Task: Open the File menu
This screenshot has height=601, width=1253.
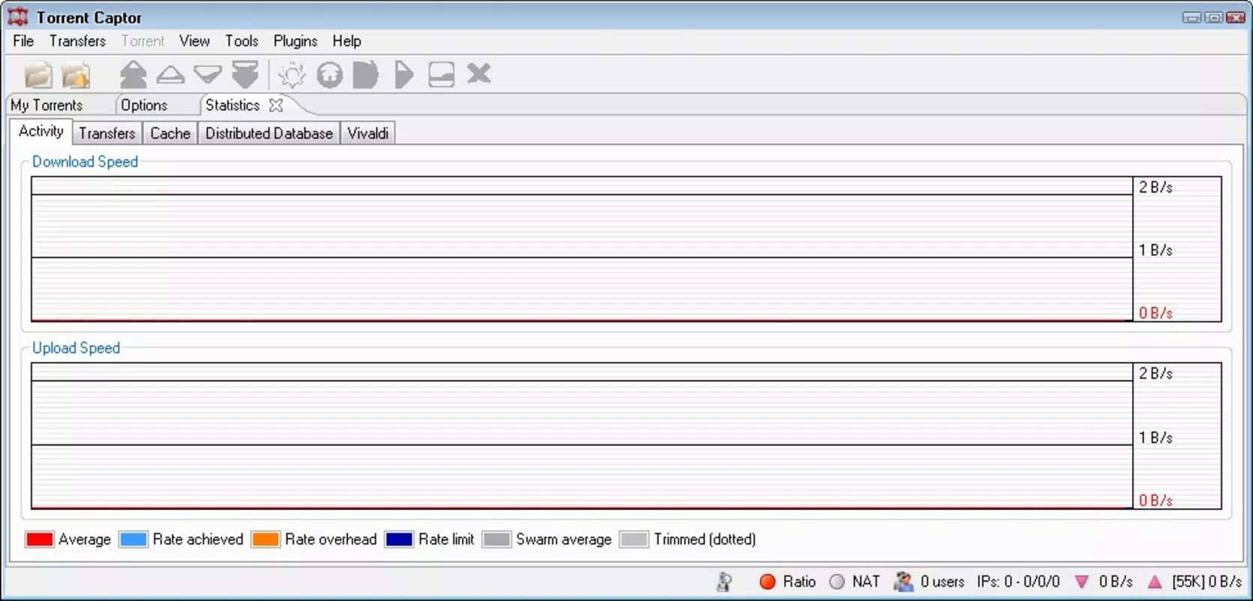Action: [23, 41]
